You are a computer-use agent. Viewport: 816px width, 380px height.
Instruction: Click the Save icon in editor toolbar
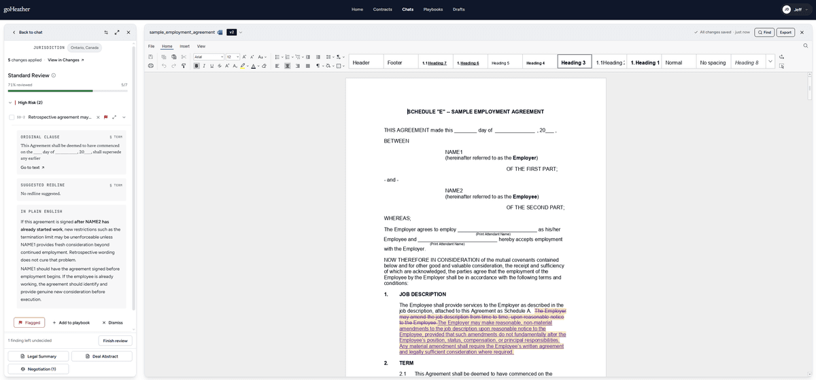[x=150, y=57]
